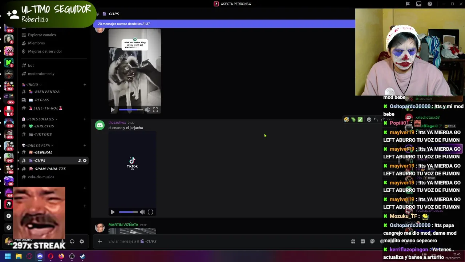The height and width of the screenshot is (262, 465).
Task: Click the plus attach button in message box
Action: [100, 241]
